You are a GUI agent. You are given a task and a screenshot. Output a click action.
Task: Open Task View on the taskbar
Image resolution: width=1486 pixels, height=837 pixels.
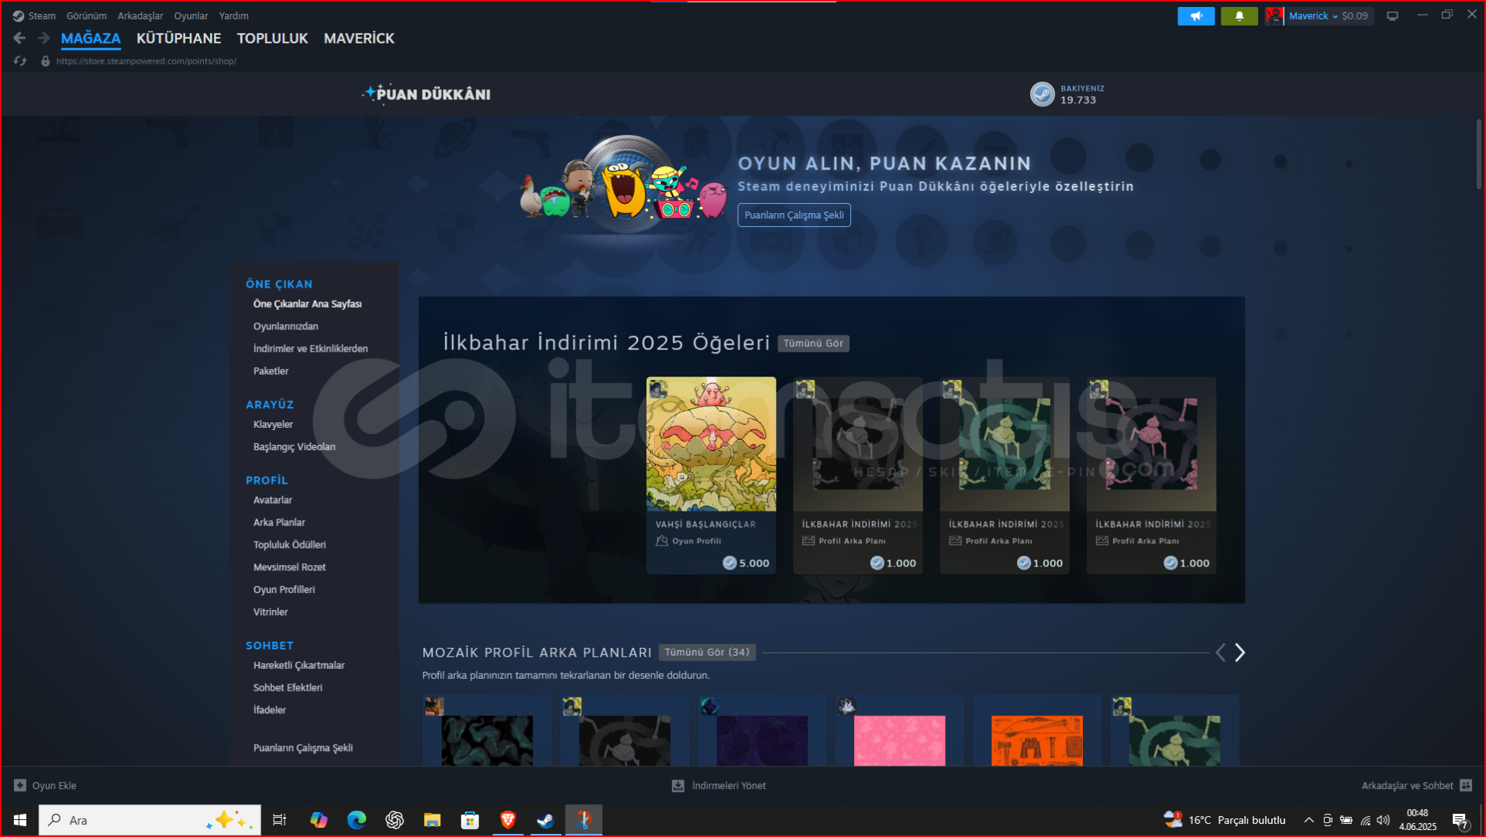coord(280,820)
